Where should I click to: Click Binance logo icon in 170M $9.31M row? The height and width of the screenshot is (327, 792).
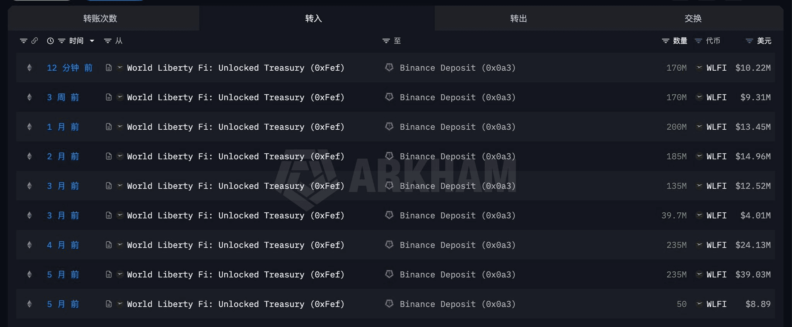(x=389, y=97)
